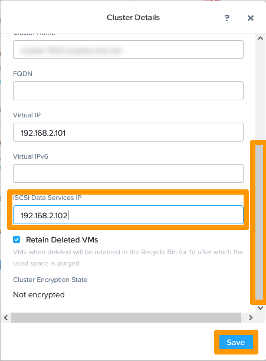
Task: Click the vertical scrollbar track above the thumb
Action: coord(260,92)
